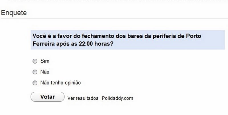Select the "Sim" radio button
This screenshot has width=228, height=115.
(35, 61)
